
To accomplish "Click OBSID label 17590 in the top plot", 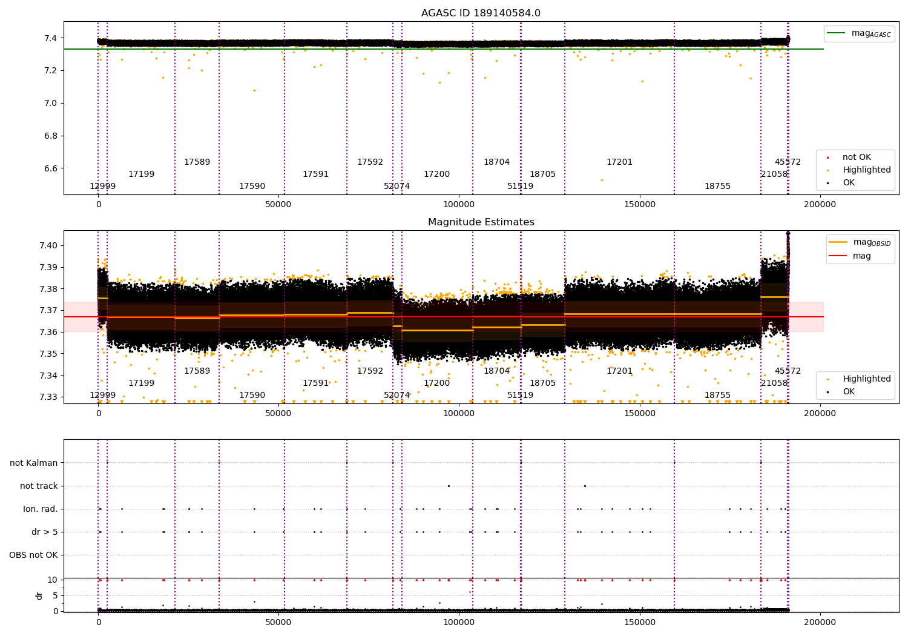I will click(252, 187).
